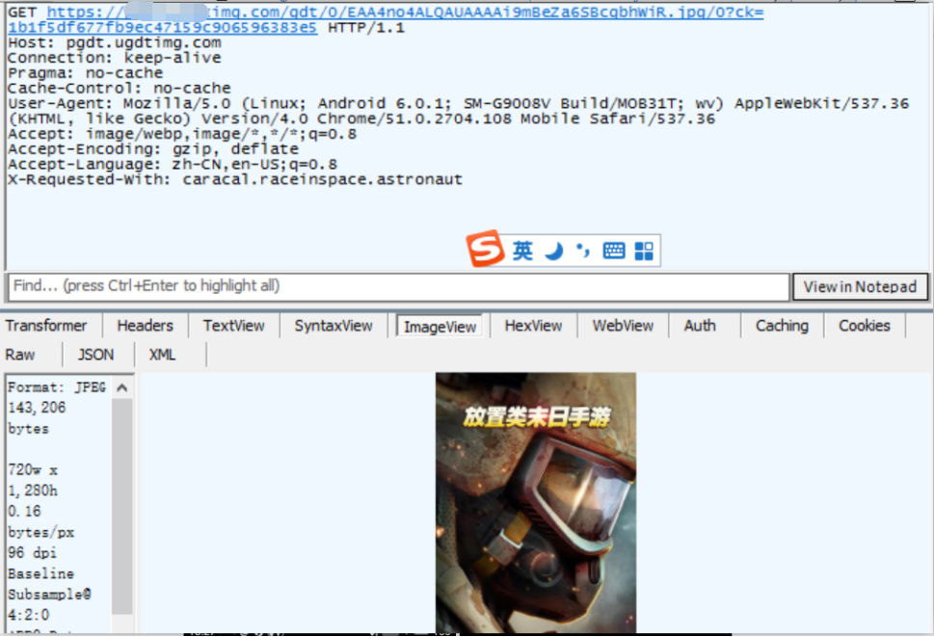Select the Raw tab
Screen dimensions: 934x637
pos(20,355)
